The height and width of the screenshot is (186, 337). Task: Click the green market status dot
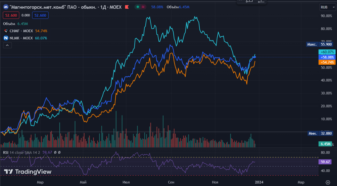(137, 7)
